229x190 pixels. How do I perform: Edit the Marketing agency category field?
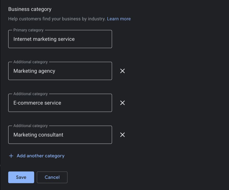tap(60, 71)
